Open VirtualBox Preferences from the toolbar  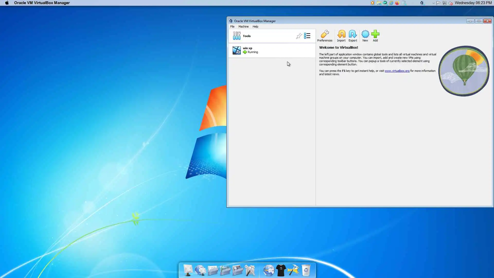324,36
